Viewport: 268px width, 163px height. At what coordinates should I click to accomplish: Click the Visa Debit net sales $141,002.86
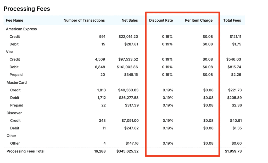click(x=127, y=67)
